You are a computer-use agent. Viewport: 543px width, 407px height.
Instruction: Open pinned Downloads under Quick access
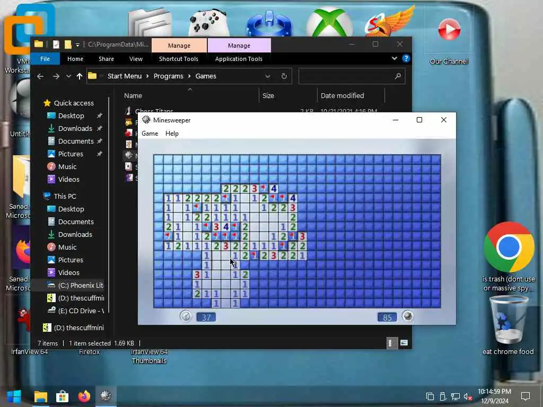pyautogui.click(x=75, y=129)
